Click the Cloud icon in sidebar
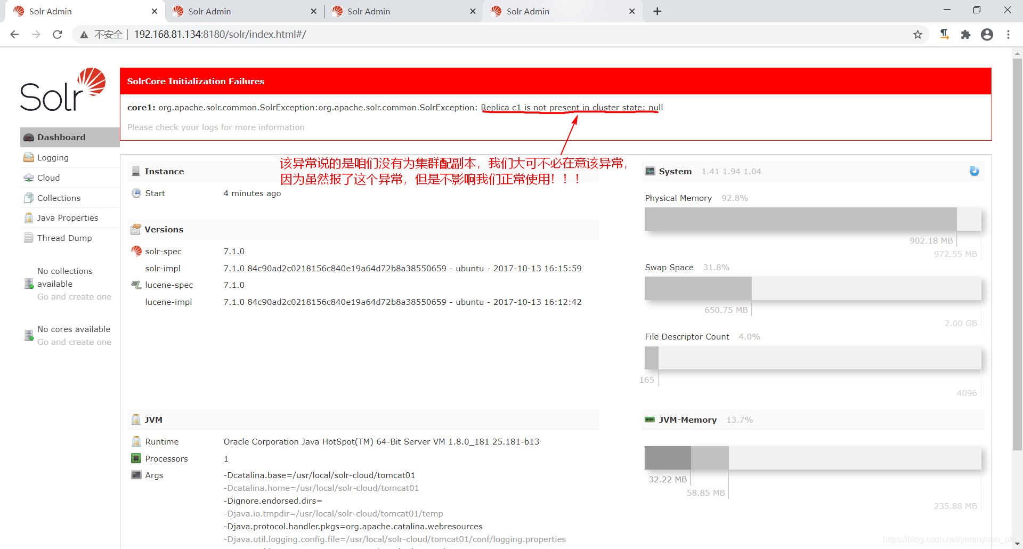1023x549 pixels. (29, 177)
